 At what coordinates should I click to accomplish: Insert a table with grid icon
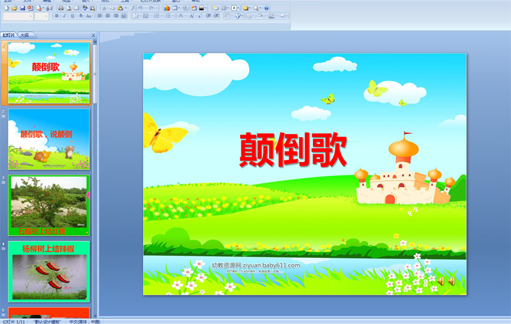coord(174,8)
